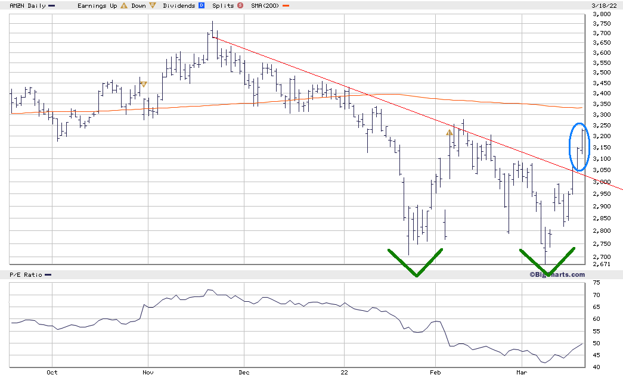Image resolution: width=623 pixels, height=378 pixels.
Task: Click the 2,800 price axis label
Action: 602,230
